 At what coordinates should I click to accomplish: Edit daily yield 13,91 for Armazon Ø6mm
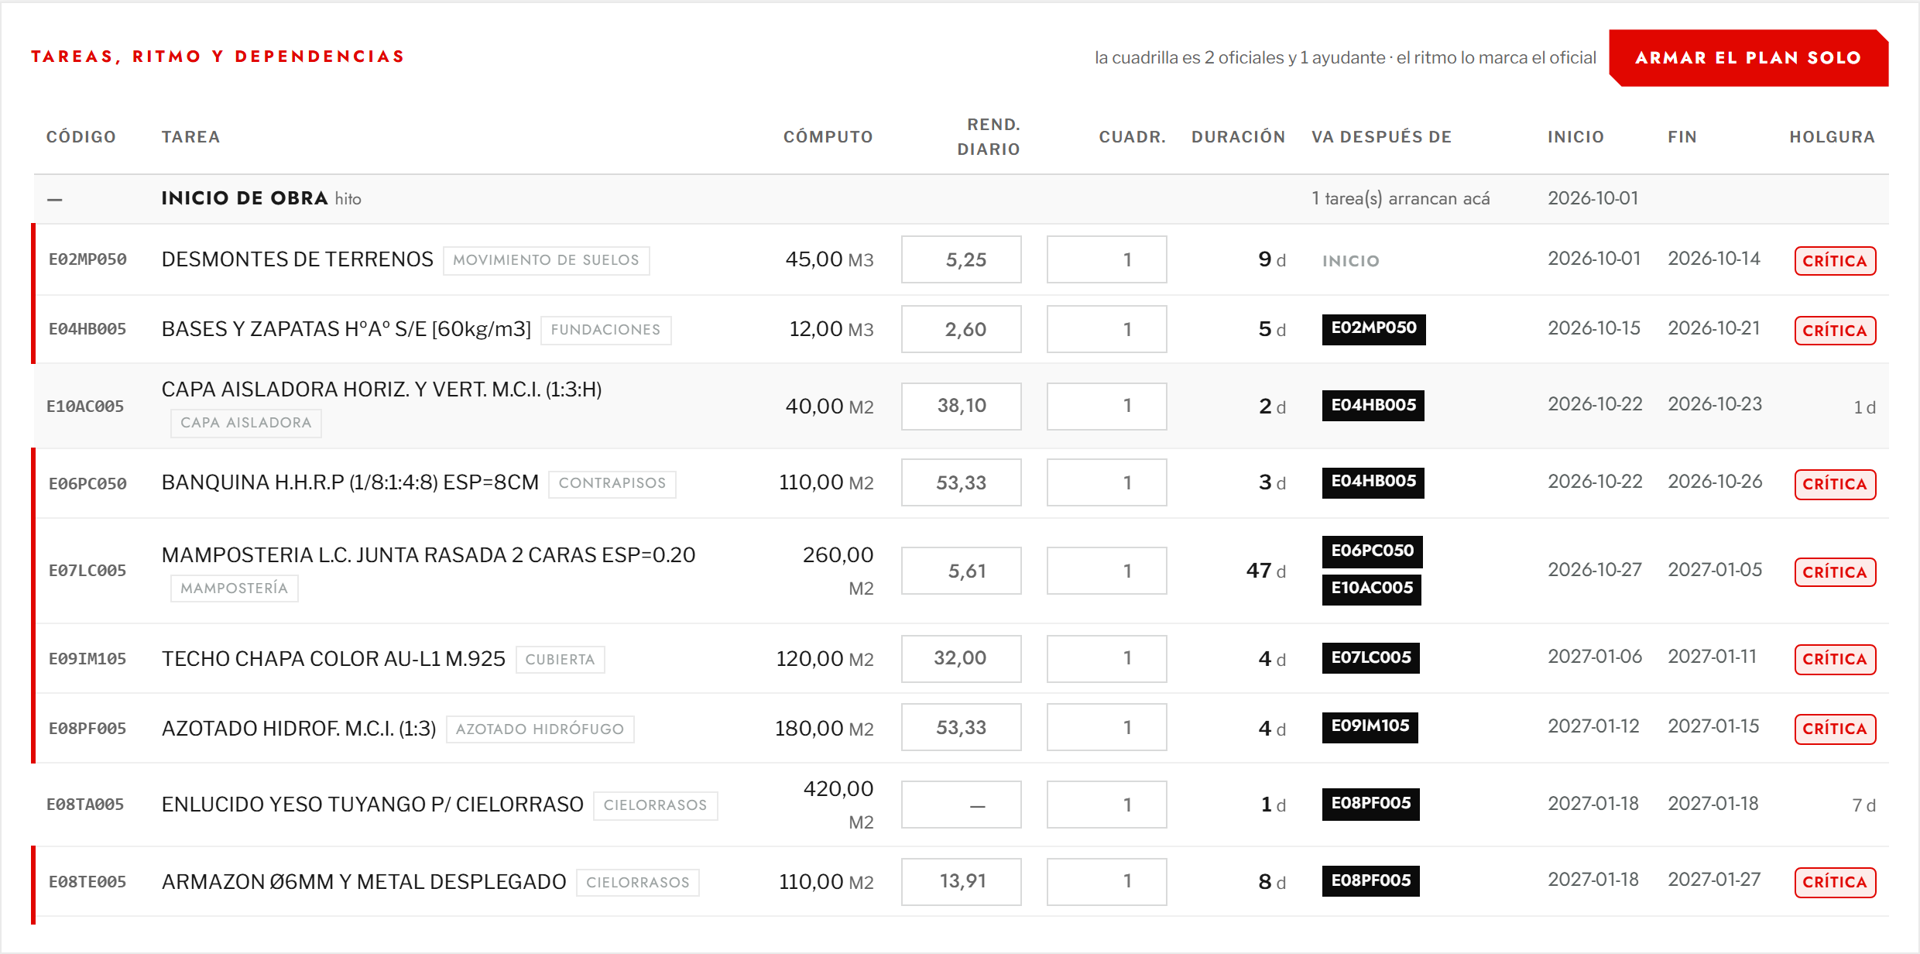[x=961, y=881]
